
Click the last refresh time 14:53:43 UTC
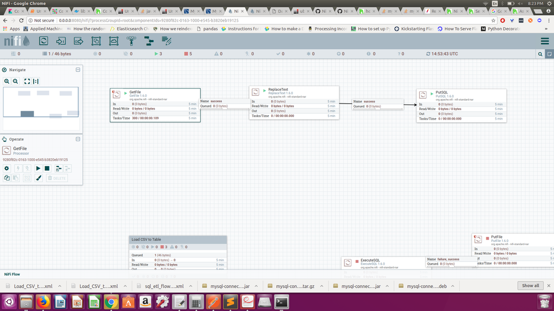click(x=441, y=54)
